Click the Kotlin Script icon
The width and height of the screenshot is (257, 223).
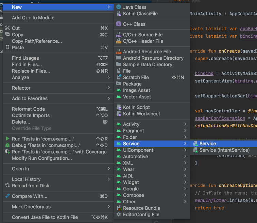pos(119,107)
